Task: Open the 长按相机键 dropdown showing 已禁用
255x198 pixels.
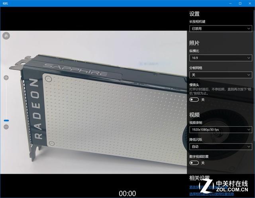Action: 220,28
